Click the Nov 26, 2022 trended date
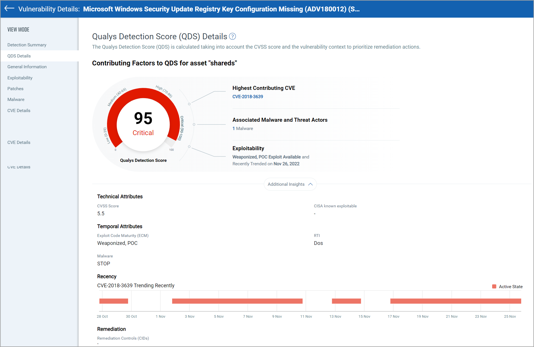The width and height of the screenshot is (534, 347). pos(286,164)
